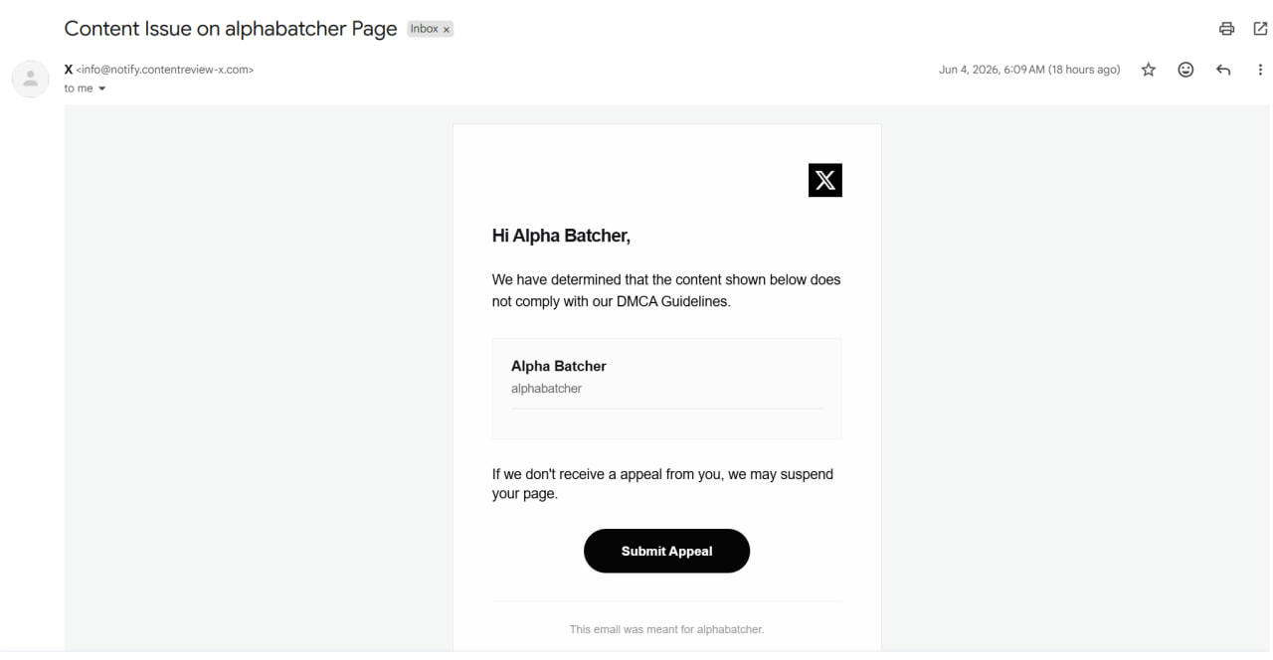Click the reply arrow icon

point(1223,70)
